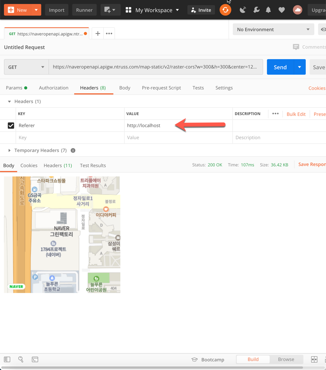
Task: Click the empty Value field
Action: pos(178,138)
